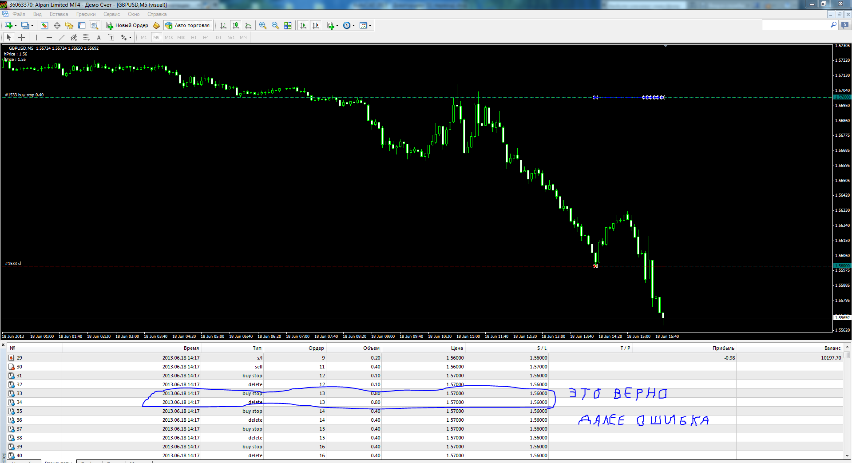Open the periods clock dropdown
The height and width of the screenshot is (463, 852).
click(349, 25)
